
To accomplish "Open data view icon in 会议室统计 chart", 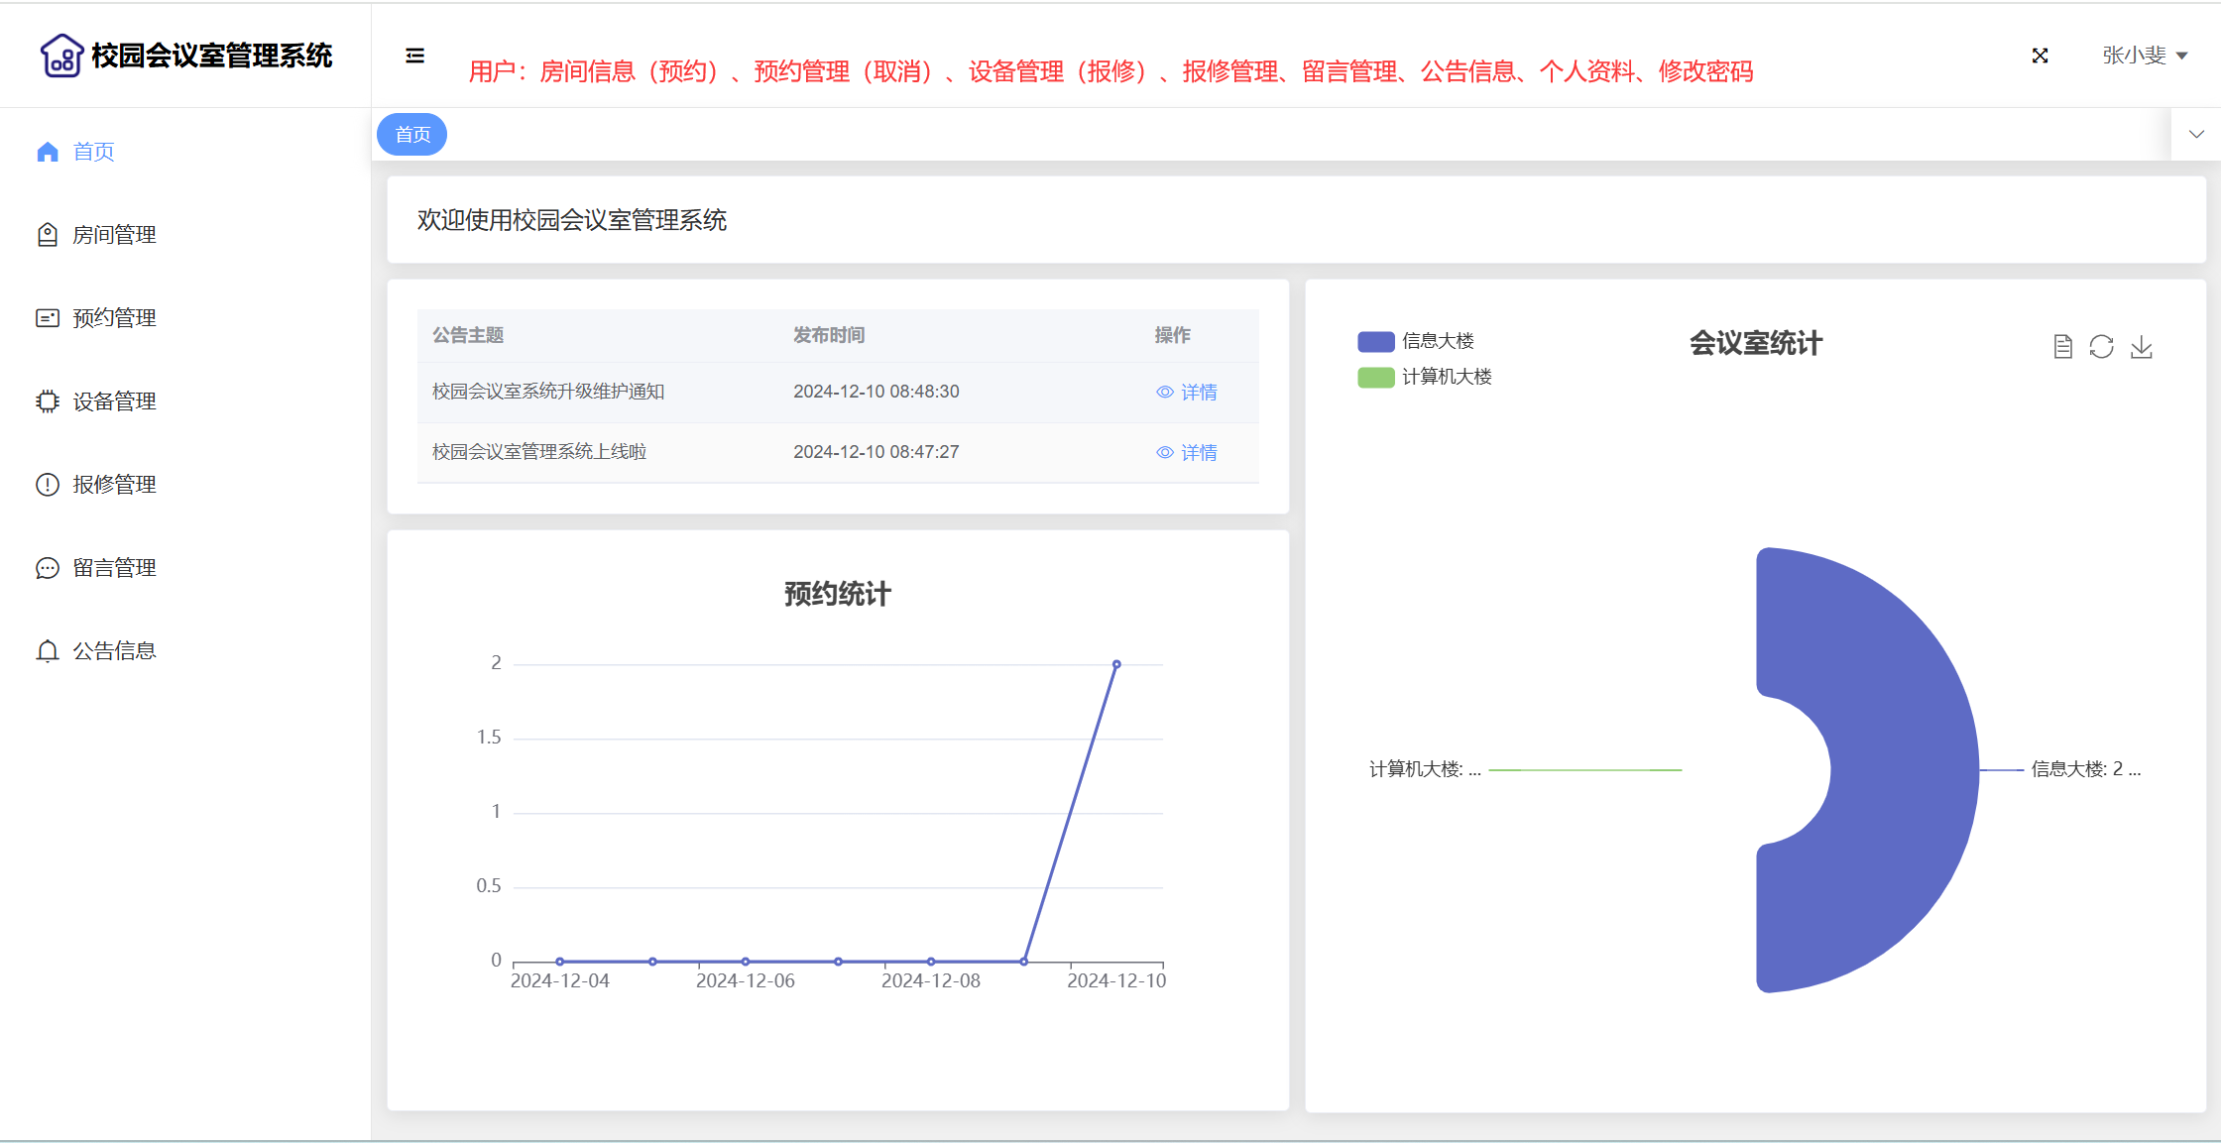I will (x=2062, y=346).
